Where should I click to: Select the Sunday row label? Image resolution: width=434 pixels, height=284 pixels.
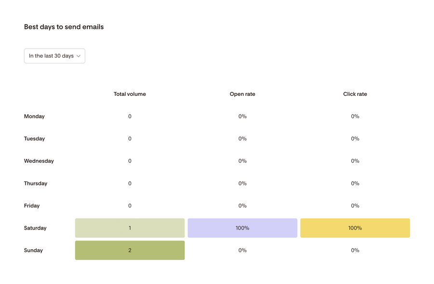(33, 250)
